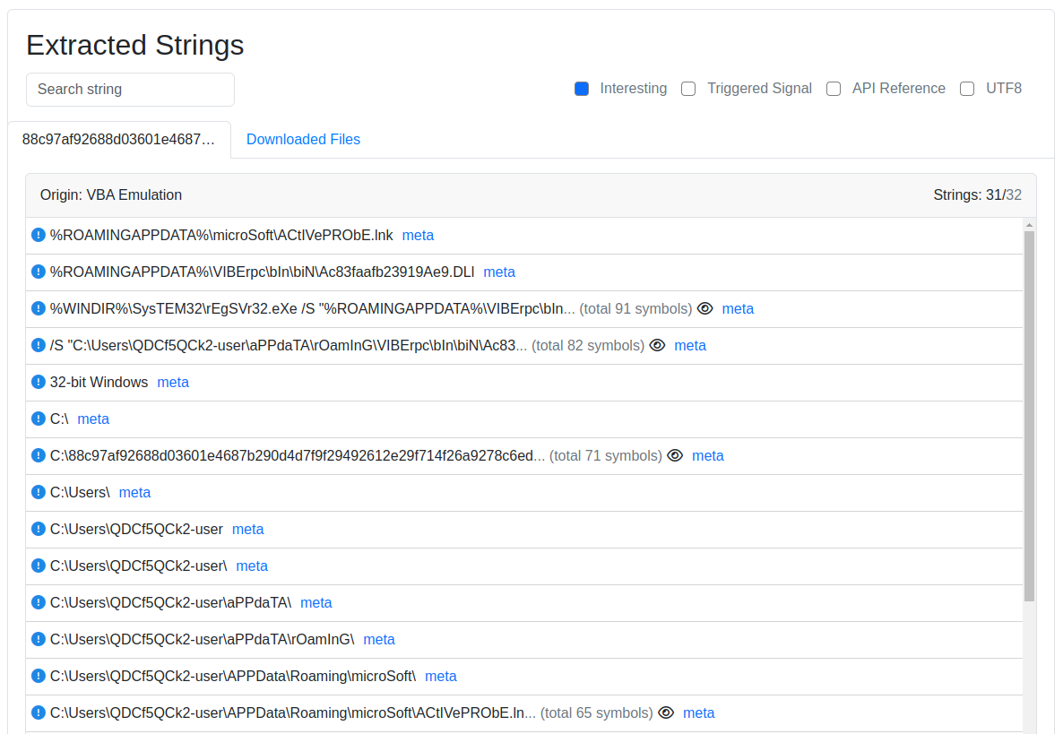The height and width of the screenshot is (734, 1063).
Task: Click the info icon beside Ac83faafb23919Ae9.DLl string
Action: [x=39, y=272]
